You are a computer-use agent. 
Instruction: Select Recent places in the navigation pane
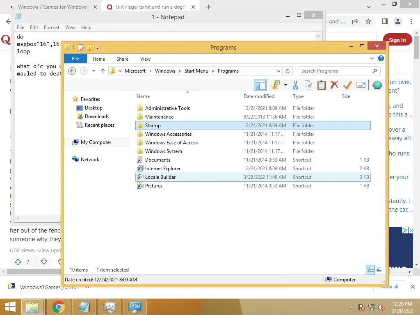[x=99, y=125]
